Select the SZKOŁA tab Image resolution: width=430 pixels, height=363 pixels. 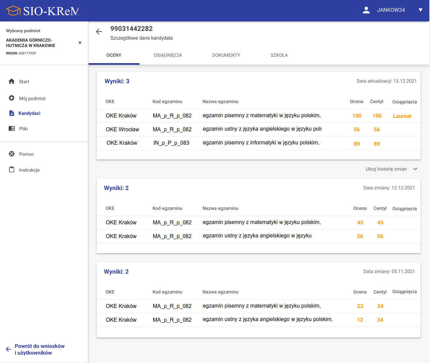coord(279,55)
